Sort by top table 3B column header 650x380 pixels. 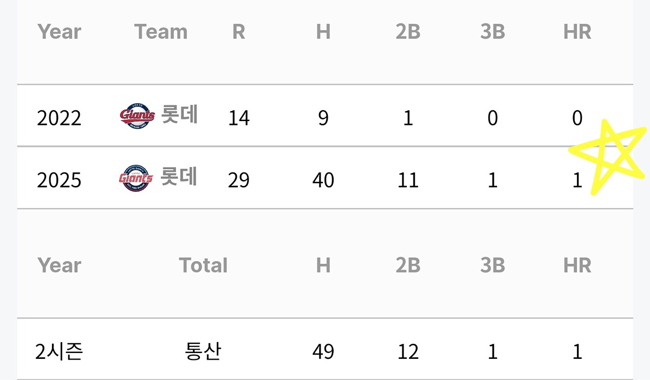pos(492,32)
